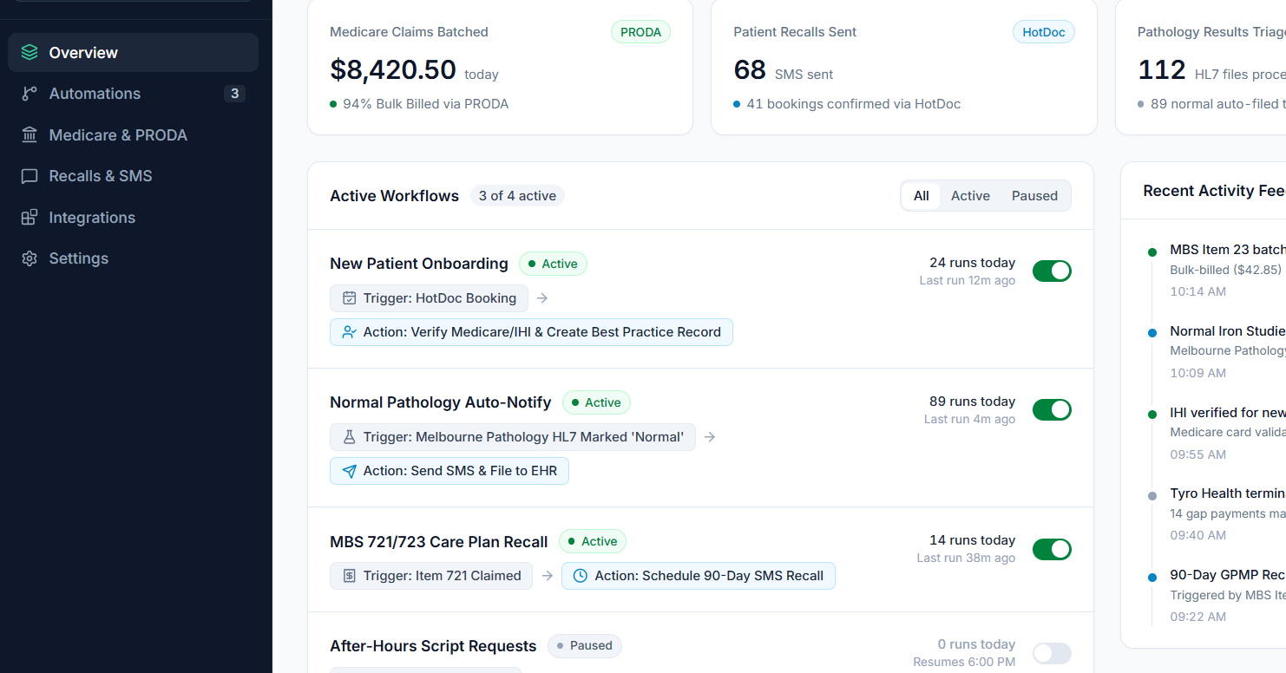Click the Active badge on MBS 721/723 Care Plan
The height and width of the screenshot is (673, 1286).
(593, 541)
